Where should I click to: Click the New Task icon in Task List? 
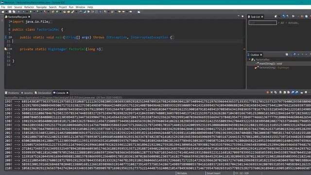point(276,17)
